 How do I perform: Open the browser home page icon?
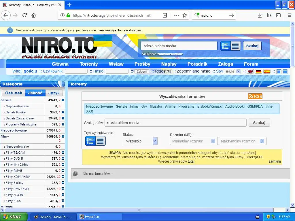34,15
